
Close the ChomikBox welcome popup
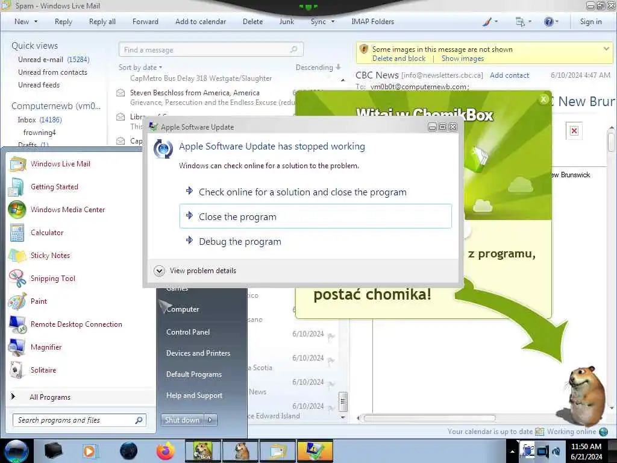(x=543, y=99)
